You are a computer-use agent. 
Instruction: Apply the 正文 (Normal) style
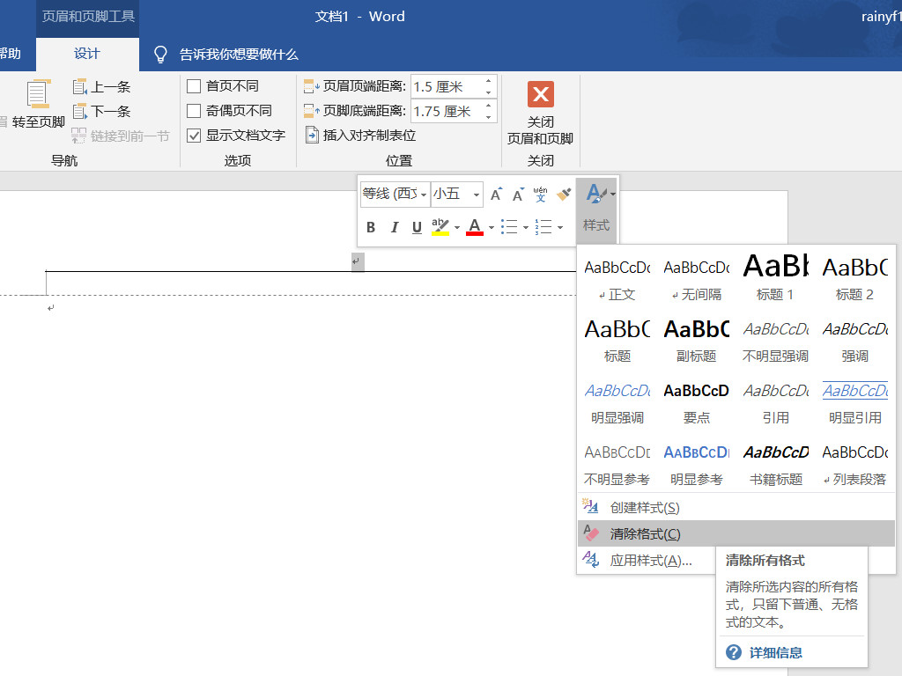[617, 279]
